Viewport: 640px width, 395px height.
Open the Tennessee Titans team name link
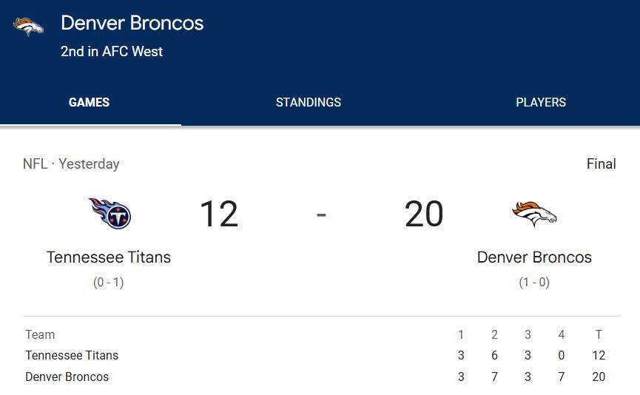pos(109,257)
